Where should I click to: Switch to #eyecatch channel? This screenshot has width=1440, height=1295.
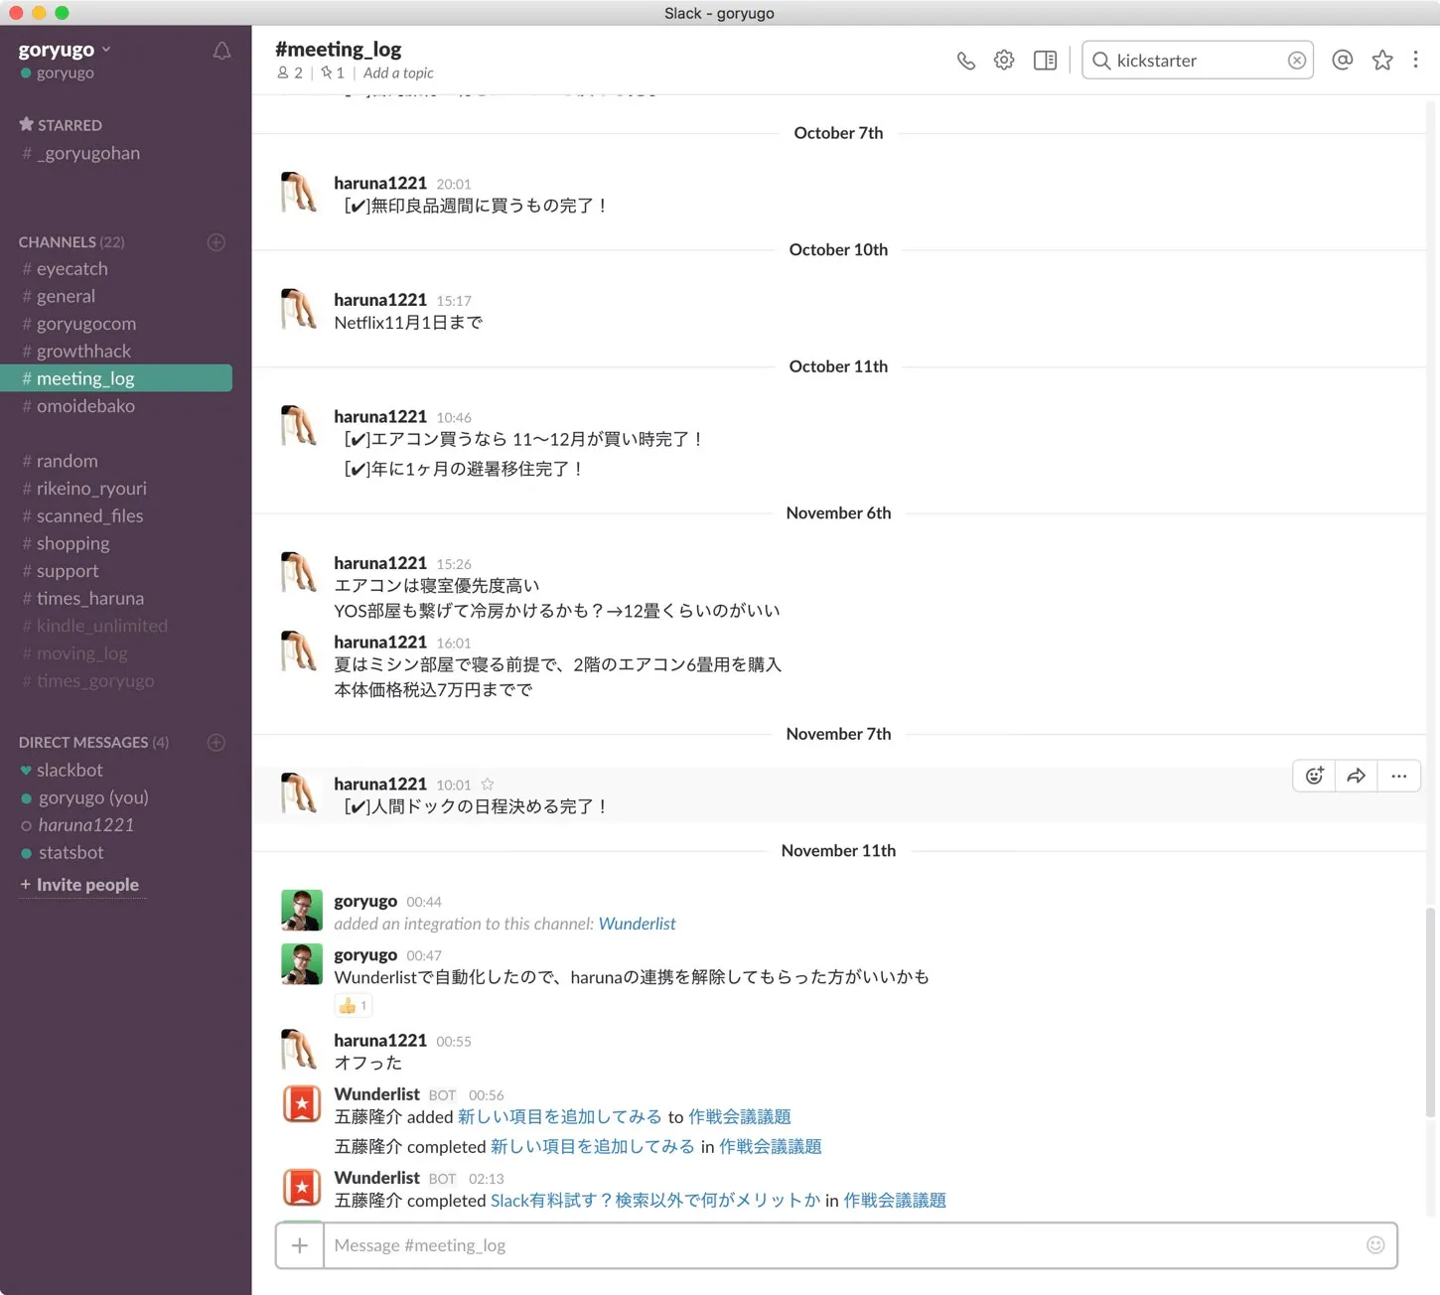point(66,269)
